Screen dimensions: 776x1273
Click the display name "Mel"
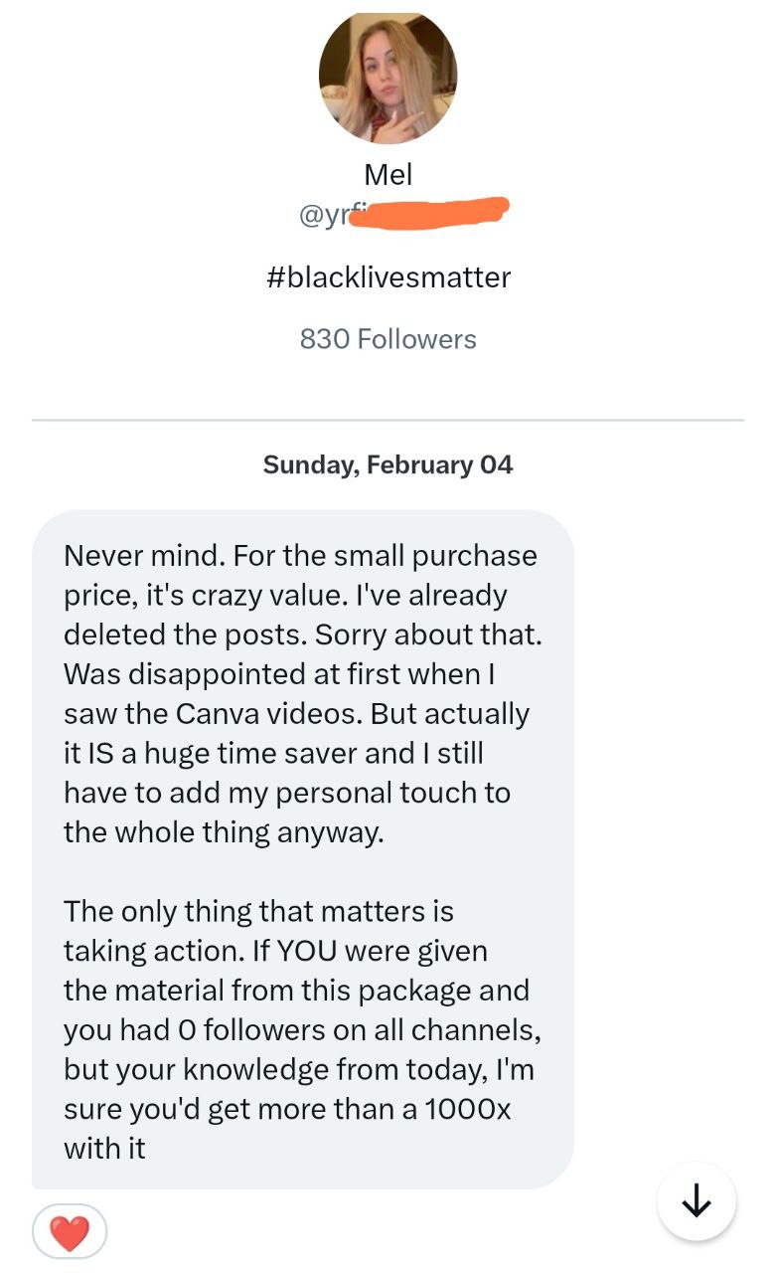click(388, 175)
